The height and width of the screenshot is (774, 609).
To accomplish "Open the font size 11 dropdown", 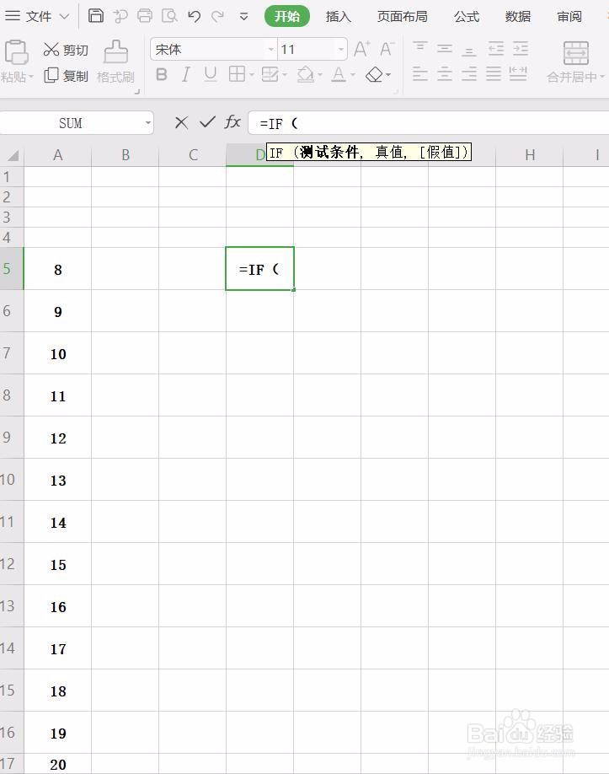I will pos(341,50).
